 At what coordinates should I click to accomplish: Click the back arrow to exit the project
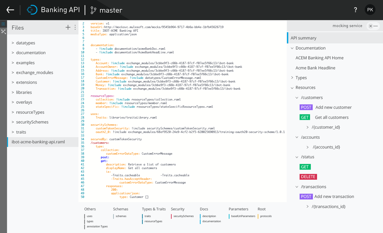(10, 10)
